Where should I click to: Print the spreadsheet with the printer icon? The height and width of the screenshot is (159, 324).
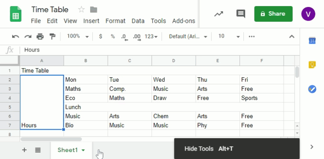click(x=40, y=37)
